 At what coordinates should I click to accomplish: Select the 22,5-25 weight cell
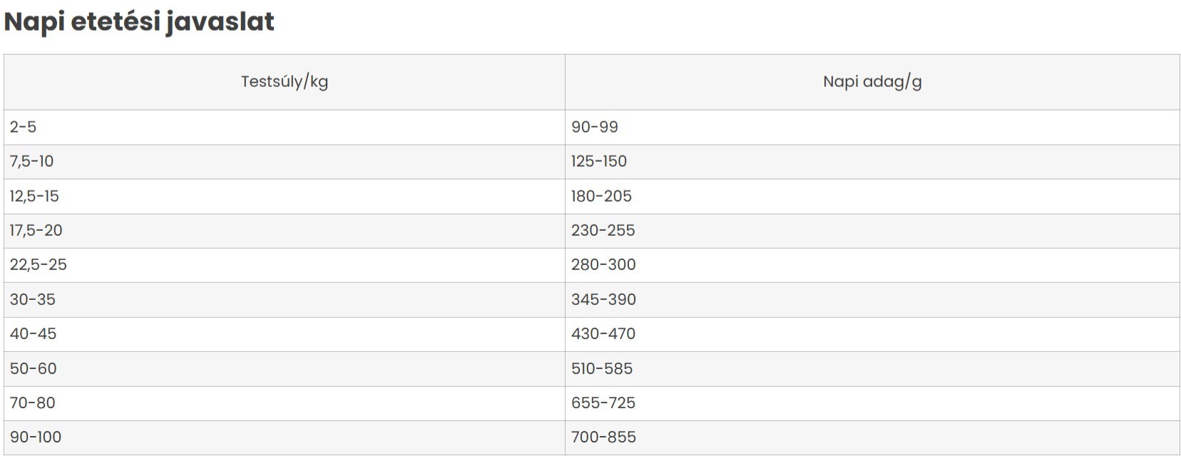point(285,265)
